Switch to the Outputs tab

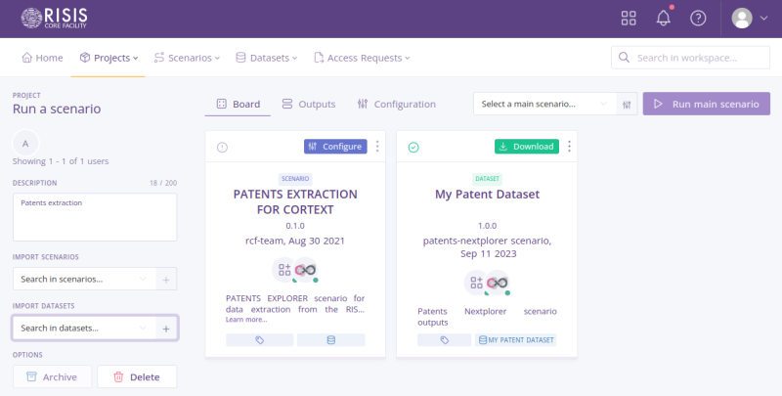[308, 104]
